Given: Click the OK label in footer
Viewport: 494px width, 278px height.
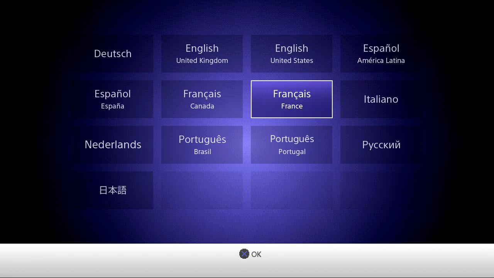Looking at the screenshot, I should [x=256, y=254].
